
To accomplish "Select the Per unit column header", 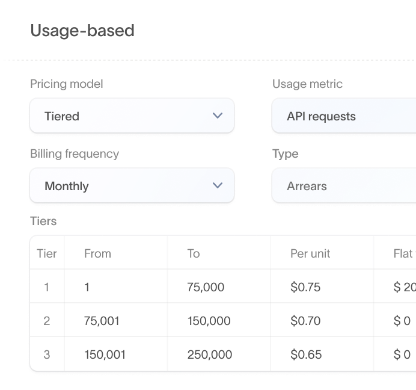I will click(x=310, y=253).
